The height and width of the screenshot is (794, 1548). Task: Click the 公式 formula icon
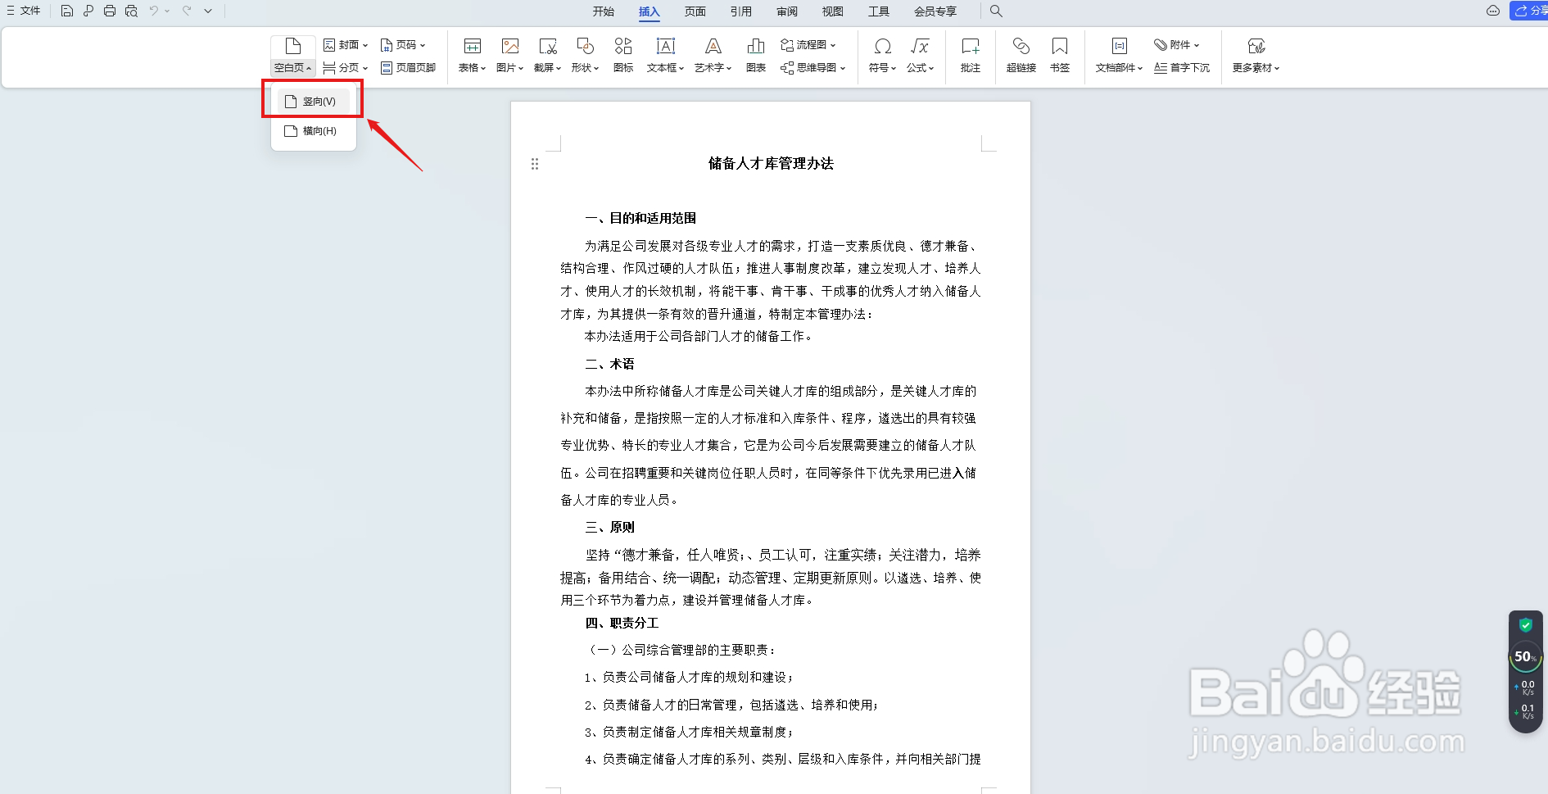(x=920, y=46)
